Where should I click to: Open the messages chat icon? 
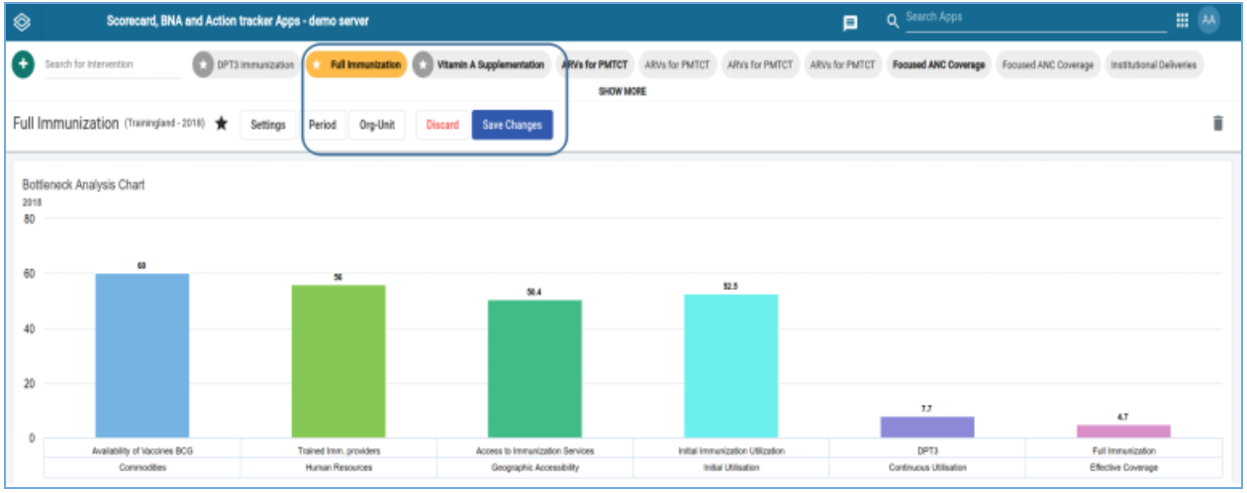pos(849,22)
